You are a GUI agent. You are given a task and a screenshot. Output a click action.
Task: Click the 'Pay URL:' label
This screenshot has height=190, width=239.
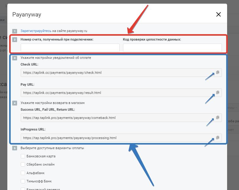pyautogui.click(x=27, y=84)
